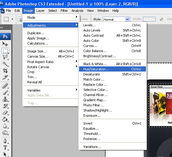The width and height of the screenshot is (172, 157).
Task: Open the Select menu
Action: tap(53, 11)
